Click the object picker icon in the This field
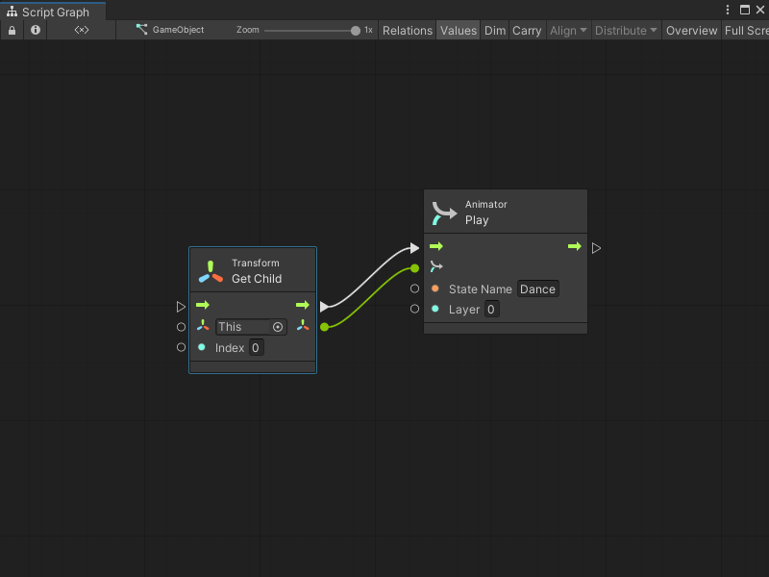The width and height of the screenshot is (769, 577). pyautogui.click(x=277, y=327)
